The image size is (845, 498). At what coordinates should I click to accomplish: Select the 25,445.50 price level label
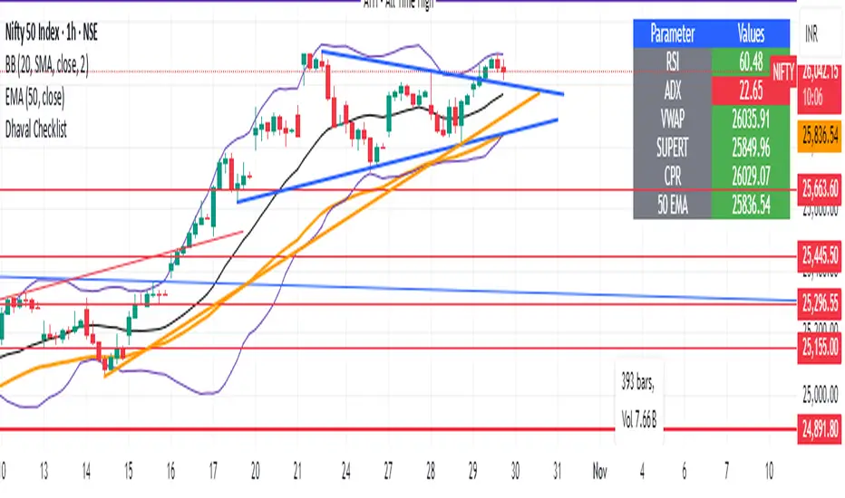pyautogui.click(x=820, y=255)
